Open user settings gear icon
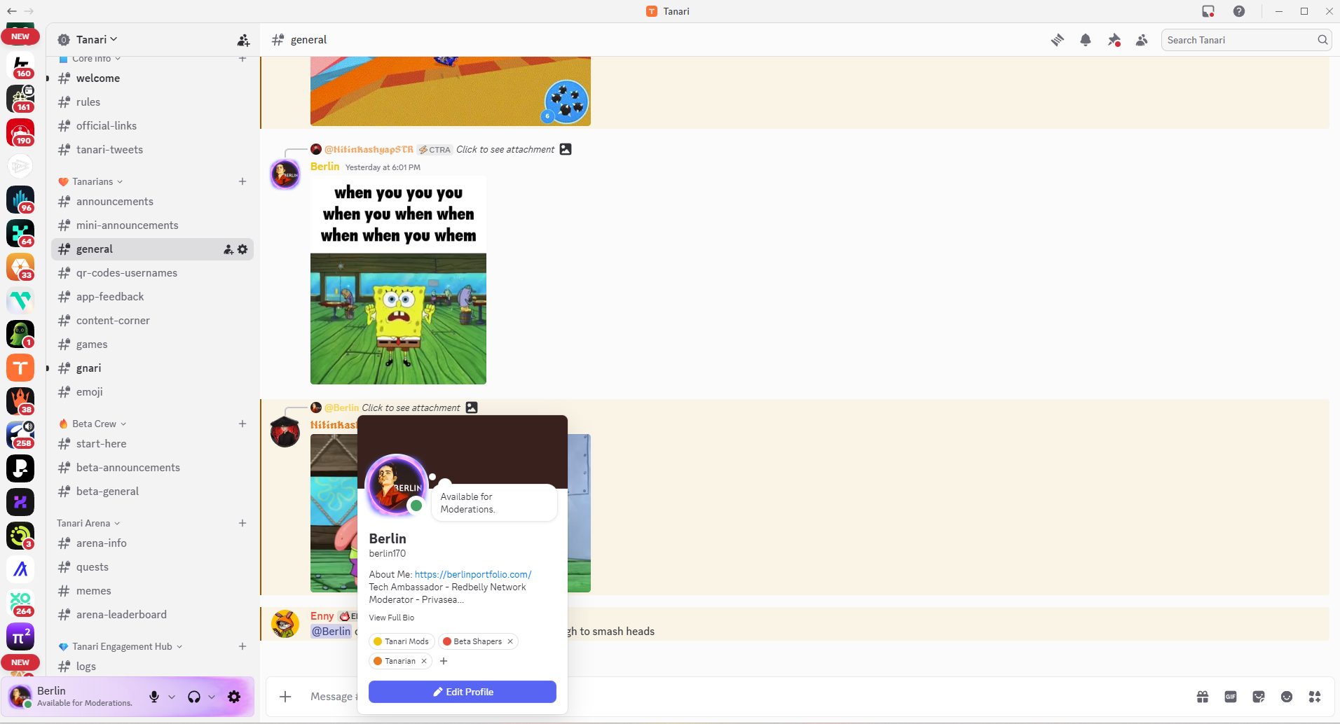Viewport: 1340px width, 724px height. tap(234, 697)
